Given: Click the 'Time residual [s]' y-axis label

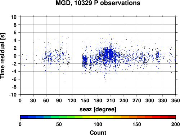Looking at the screenshot, I should [x=3, y=56].
